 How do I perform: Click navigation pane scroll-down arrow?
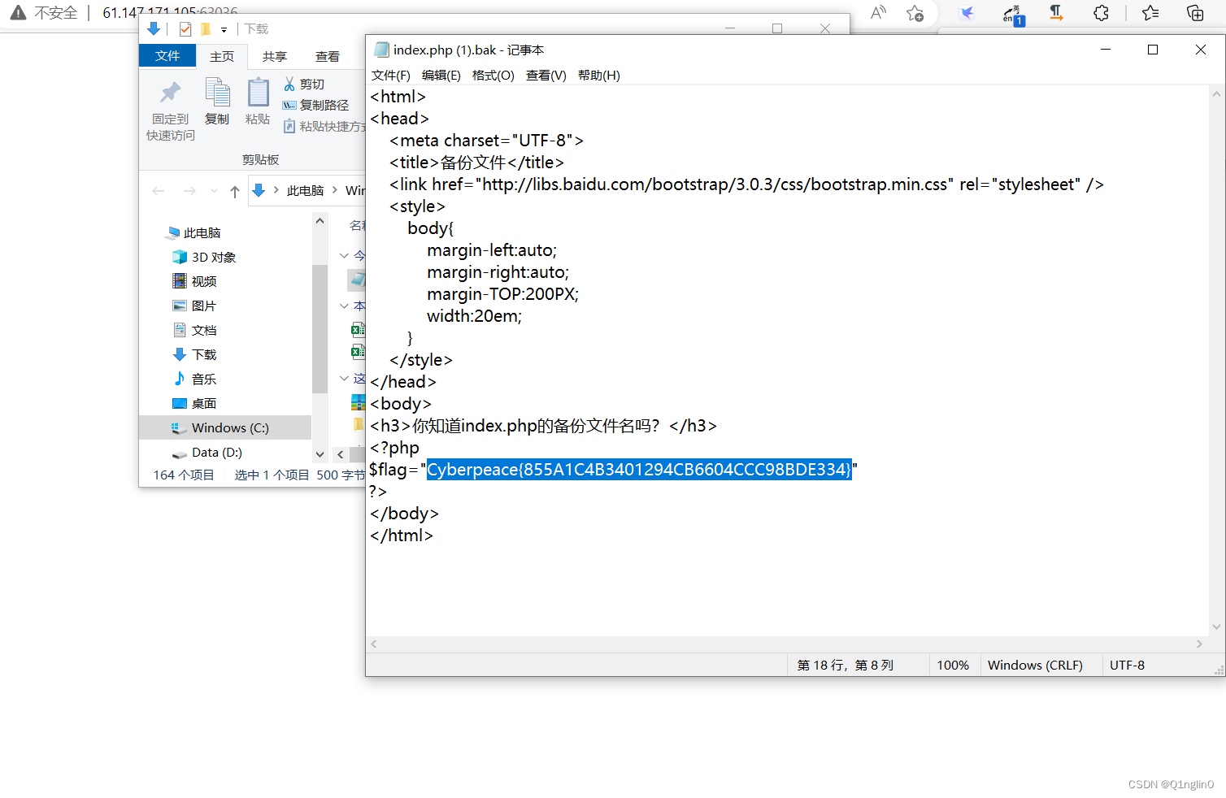pyautogui.click(x=320, y=454)
